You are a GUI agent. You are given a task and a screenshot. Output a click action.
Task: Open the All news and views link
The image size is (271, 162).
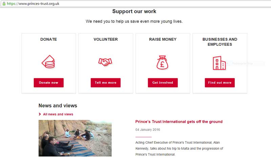point(58,114)
